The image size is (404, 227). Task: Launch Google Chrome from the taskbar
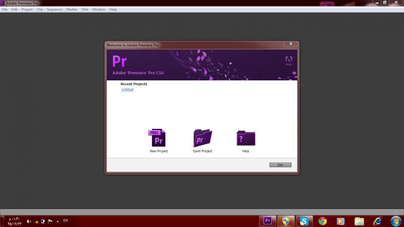pos(322,221)
